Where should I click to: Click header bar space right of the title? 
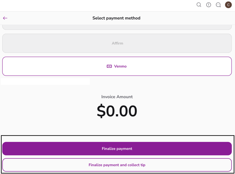pos(188,18)
